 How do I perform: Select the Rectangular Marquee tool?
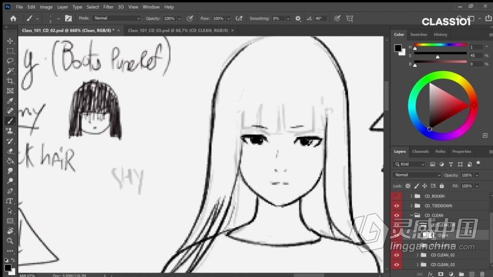(x=10, y=51)
